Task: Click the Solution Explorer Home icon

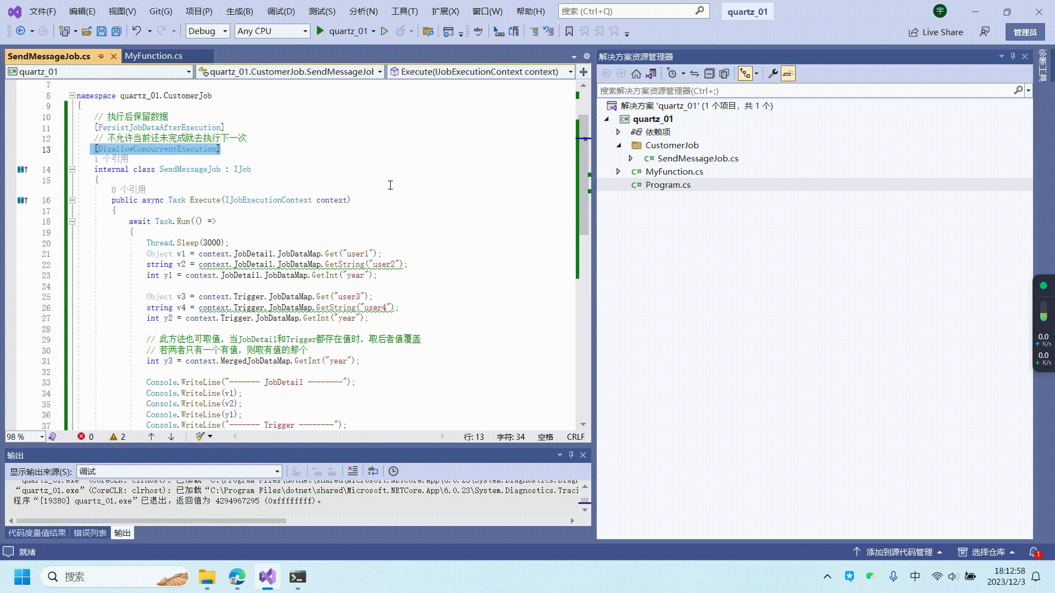Action: click(636, 74)
